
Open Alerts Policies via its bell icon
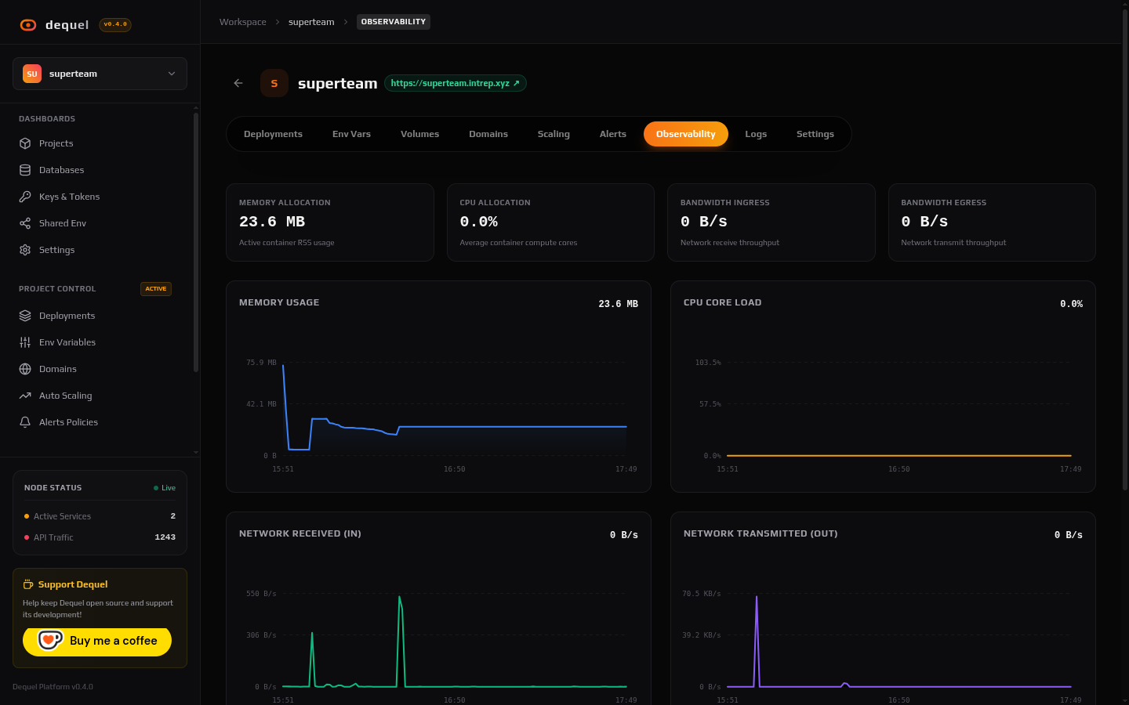point(25,422)
